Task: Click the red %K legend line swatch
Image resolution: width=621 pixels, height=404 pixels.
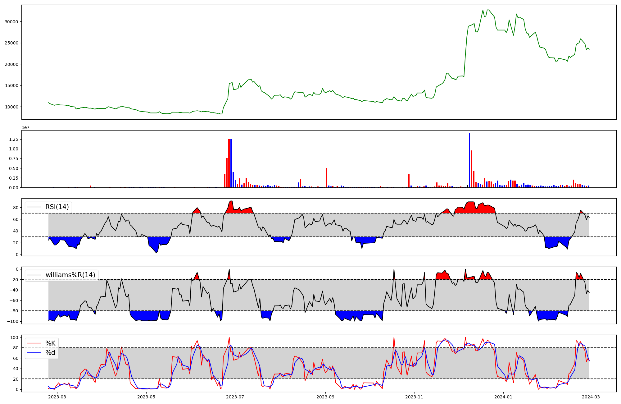Action: pos(34,343)
